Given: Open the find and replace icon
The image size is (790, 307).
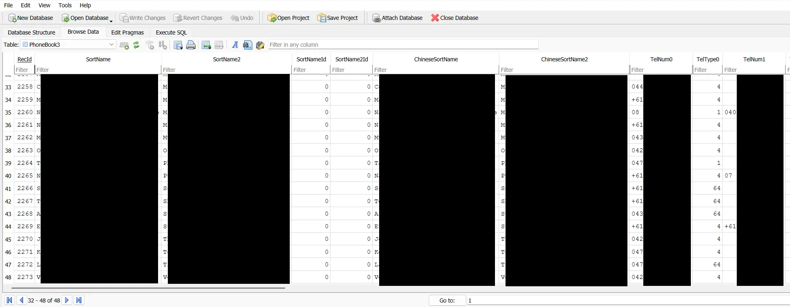Looking at the screenshot, I should tap(260, 45).
